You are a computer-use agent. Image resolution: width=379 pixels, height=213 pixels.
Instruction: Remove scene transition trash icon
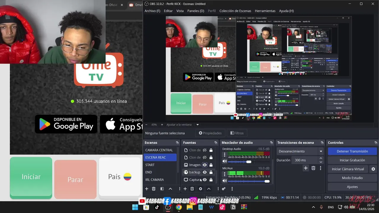(x=313, y=168)
